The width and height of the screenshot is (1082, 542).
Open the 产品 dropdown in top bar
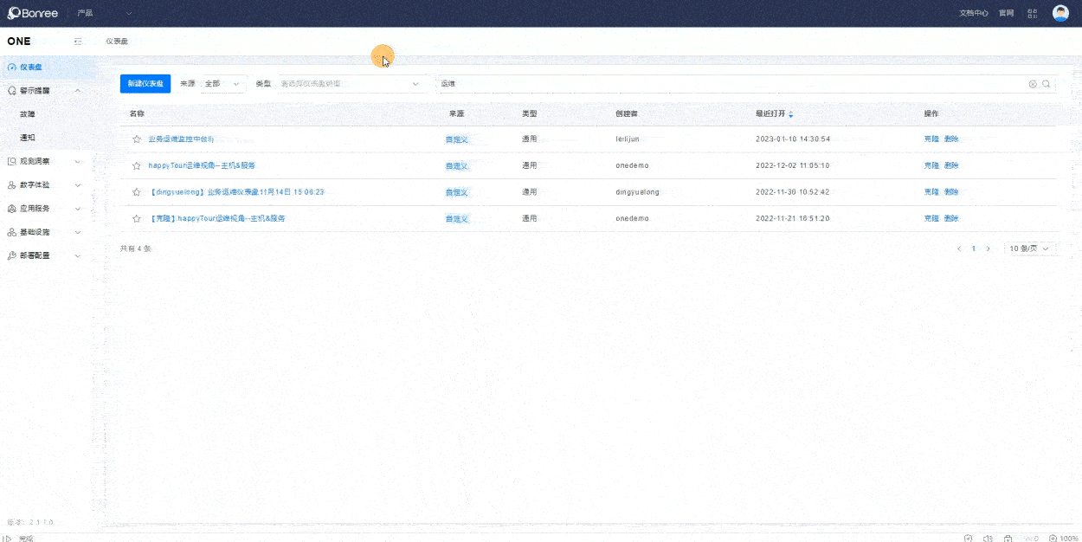105,13
